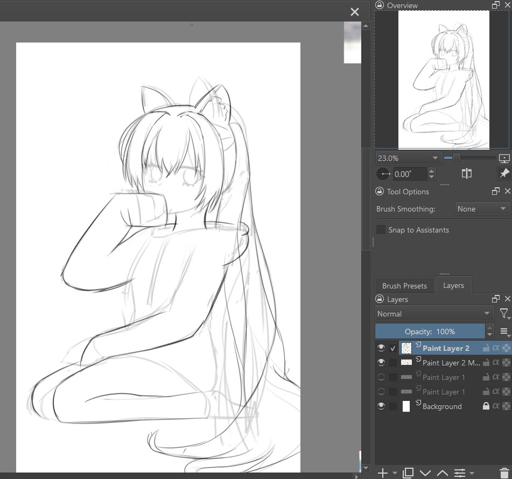Screen dimensions: 512x479
Task: Fit canvas to view monitor icon
Action: 504,159
